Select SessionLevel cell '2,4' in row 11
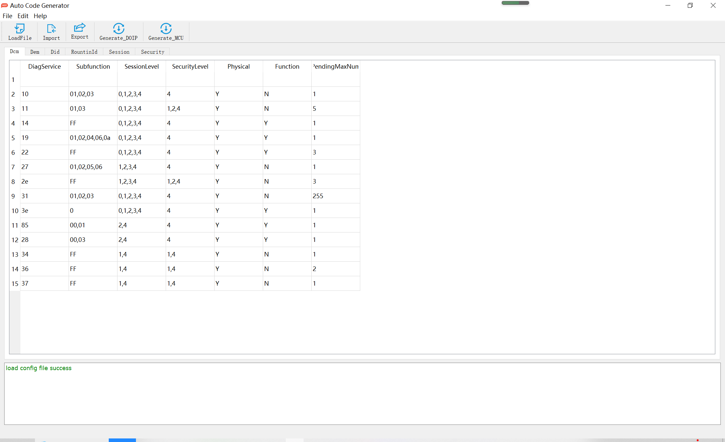Viewport: 725px width, 442px height. pyautogui.click(x=141, y=225)
